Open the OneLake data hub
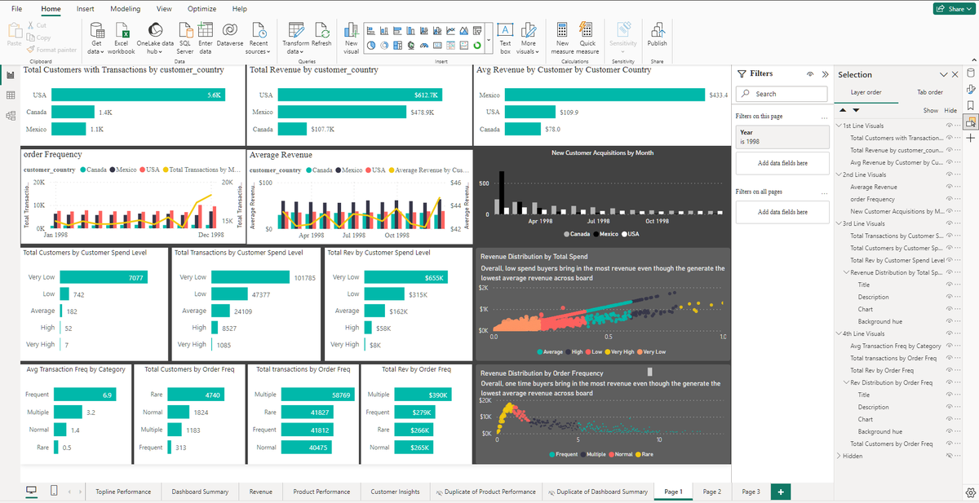979x503 pixels. 155,38
